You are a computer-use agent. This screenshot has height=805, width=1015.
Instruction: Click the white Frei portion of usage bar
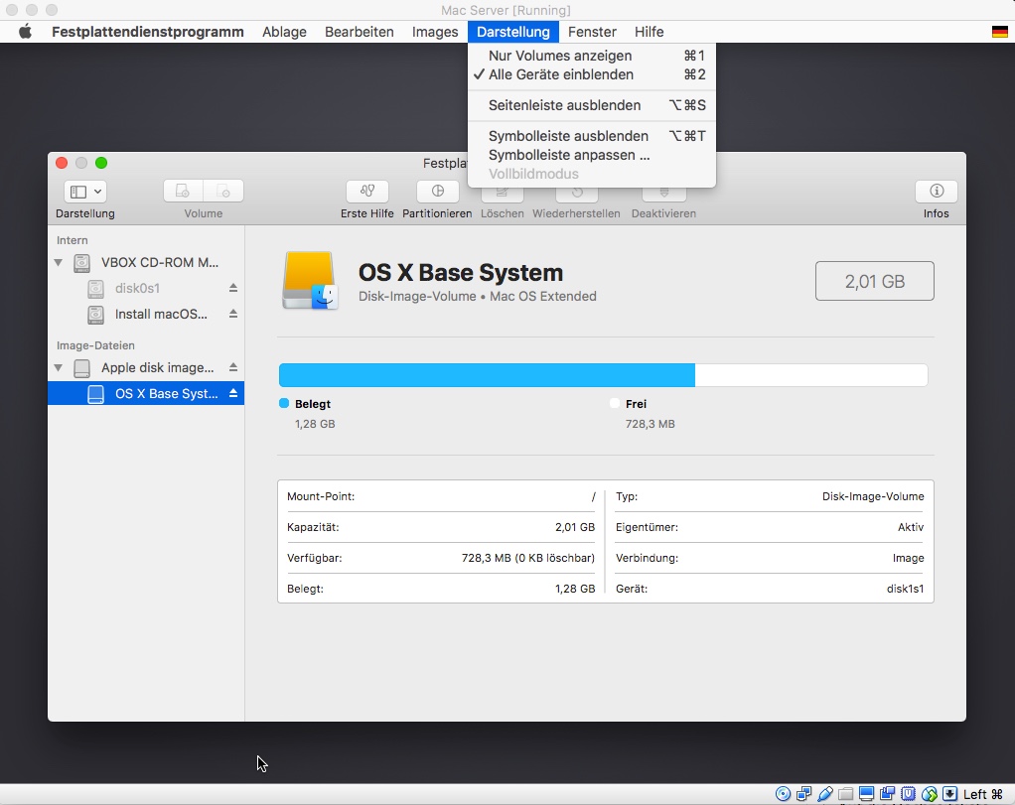(811, 375)
